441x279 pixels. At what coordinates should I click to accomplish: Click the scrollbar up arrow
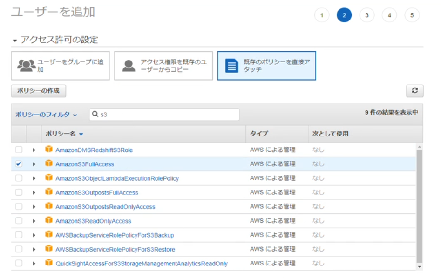click(x=419, y=147)
